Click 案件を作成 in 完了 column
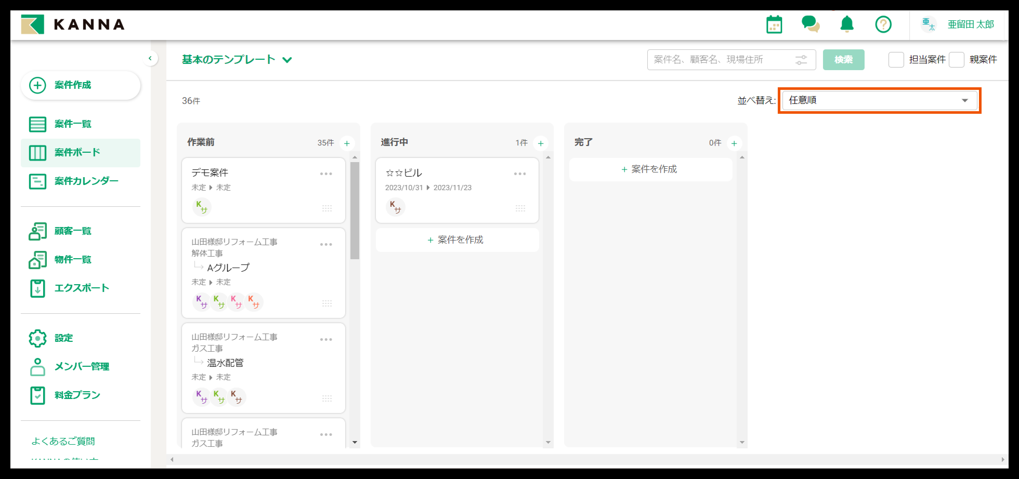 click(650, 169)
